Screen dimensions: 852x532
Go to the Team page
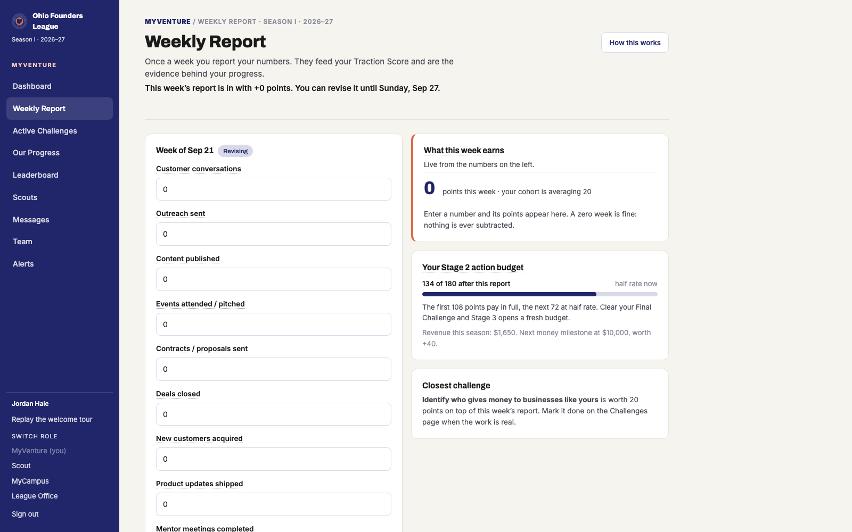[60, 242]
